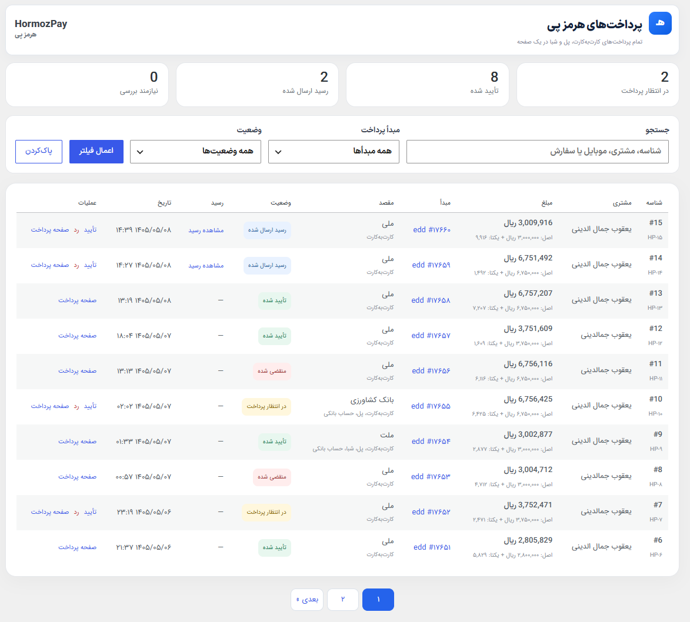The image size is (690, 622).
Task: Open source order link edd #۱۷۶۵۵
Action: [x=431, y=406]
